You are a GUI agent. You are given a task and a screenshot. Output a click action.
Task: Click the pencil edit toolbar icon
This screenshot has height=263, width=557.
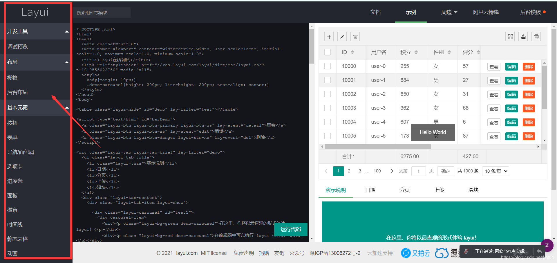click(342, 37)
